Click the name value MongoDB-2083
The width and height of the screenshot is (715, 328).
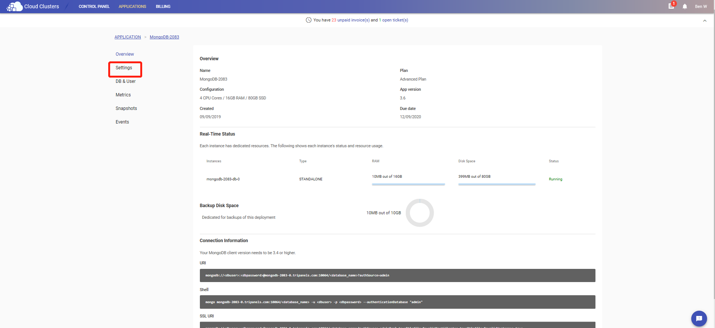coord(213,79)
